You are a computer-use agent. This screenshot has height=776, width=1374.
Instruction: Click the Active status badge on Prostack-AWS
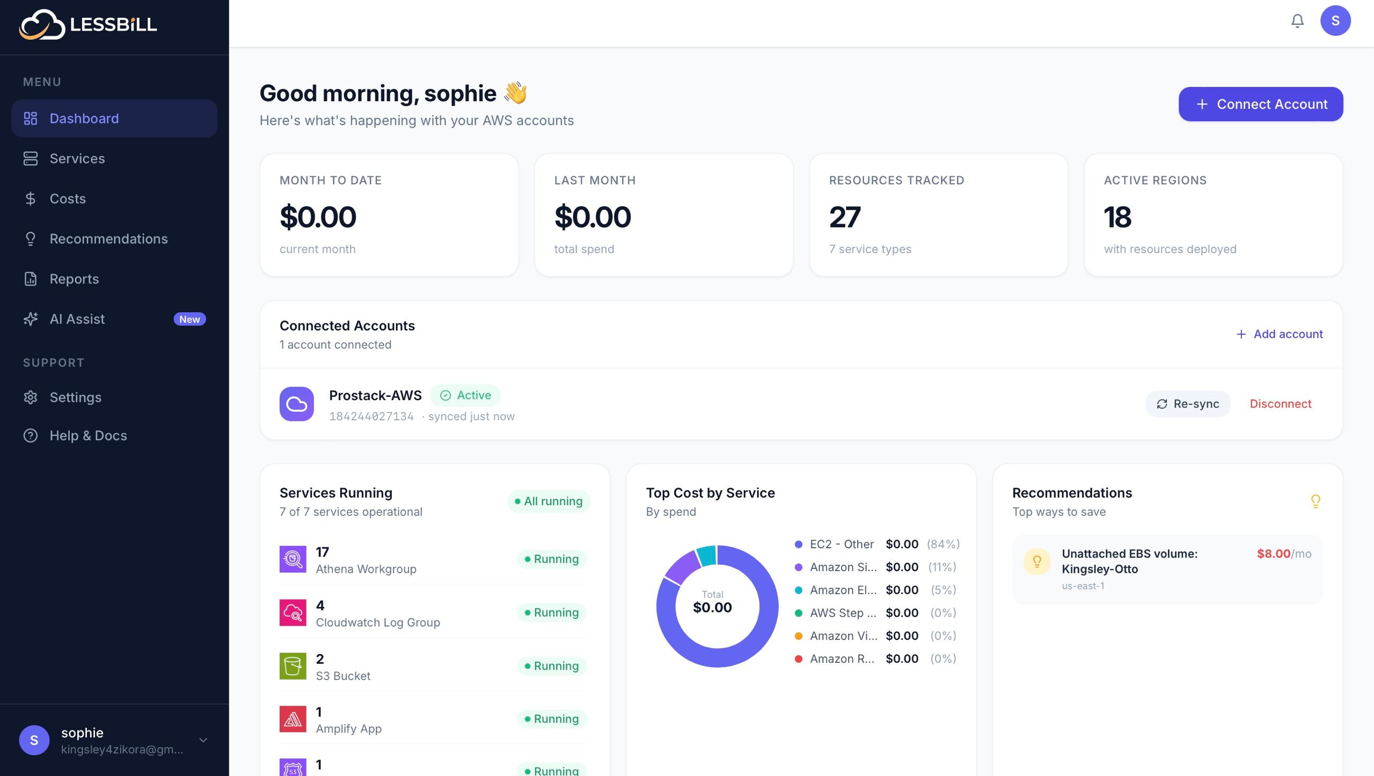coord(466,395)
